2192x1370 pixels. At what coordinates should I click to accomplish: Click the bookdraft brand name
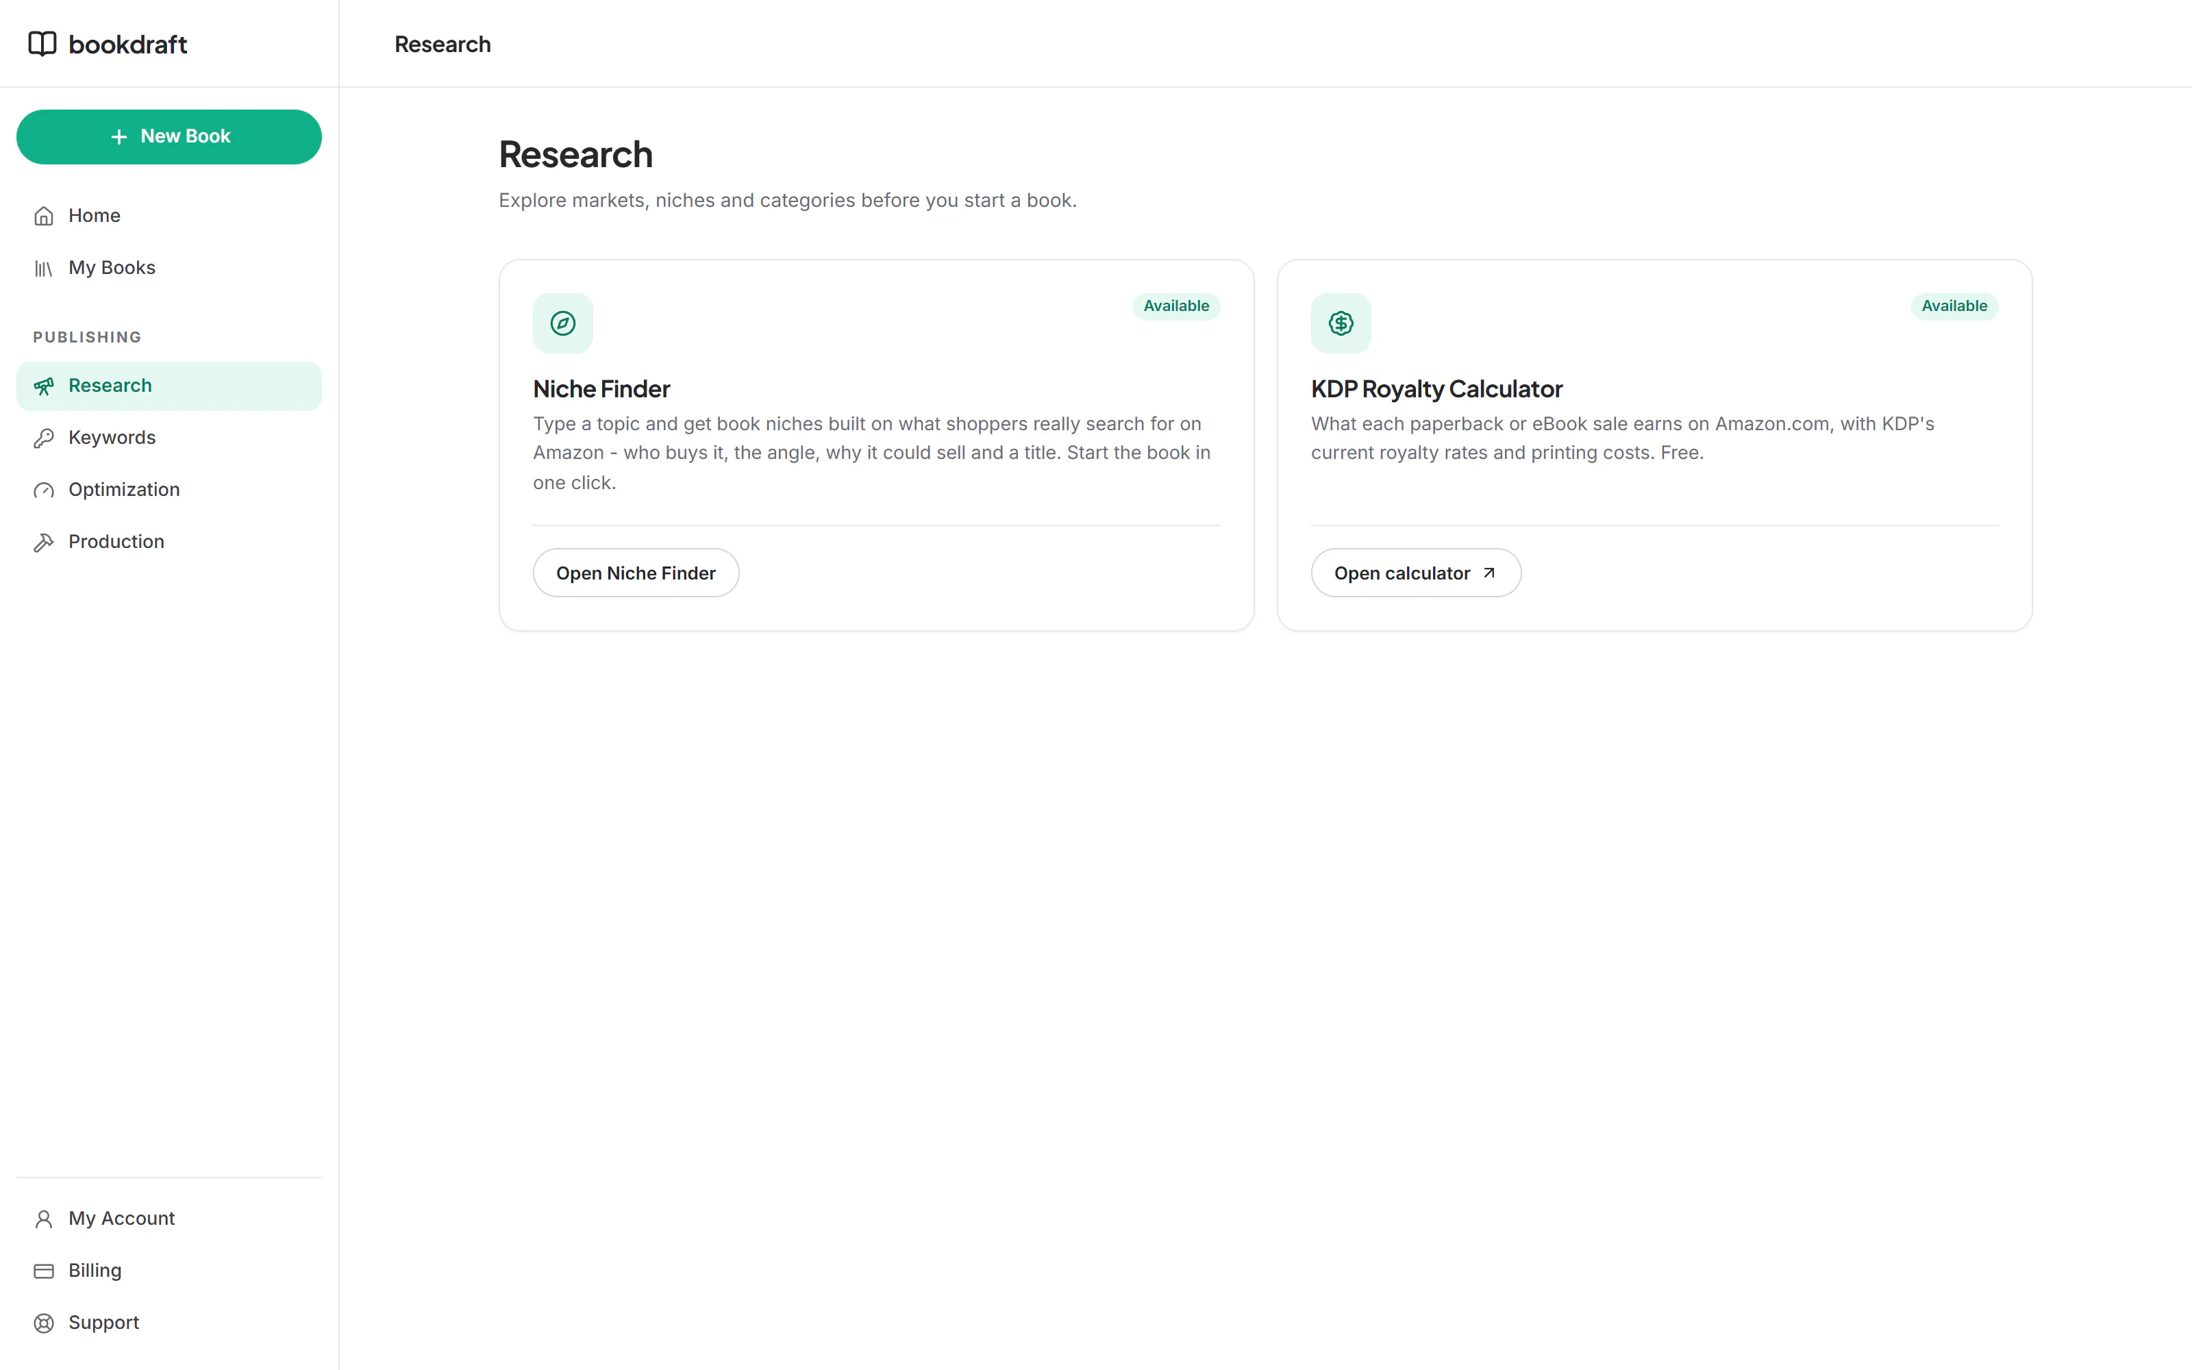point(127,45)
